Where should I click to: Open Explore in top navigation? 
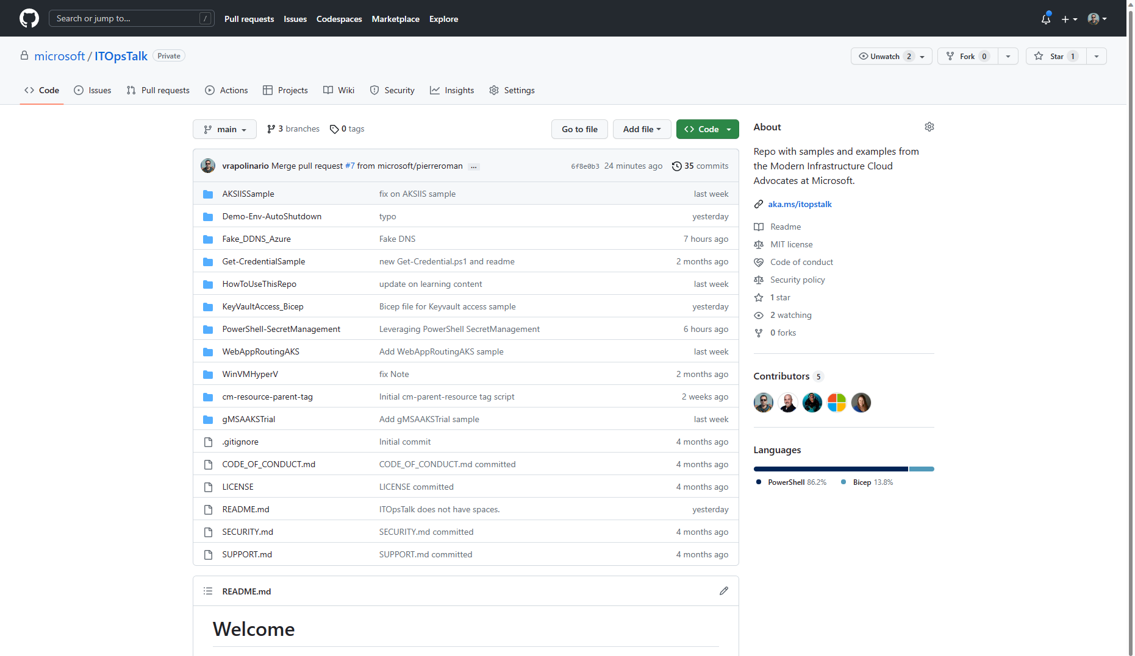click(443, 19)
